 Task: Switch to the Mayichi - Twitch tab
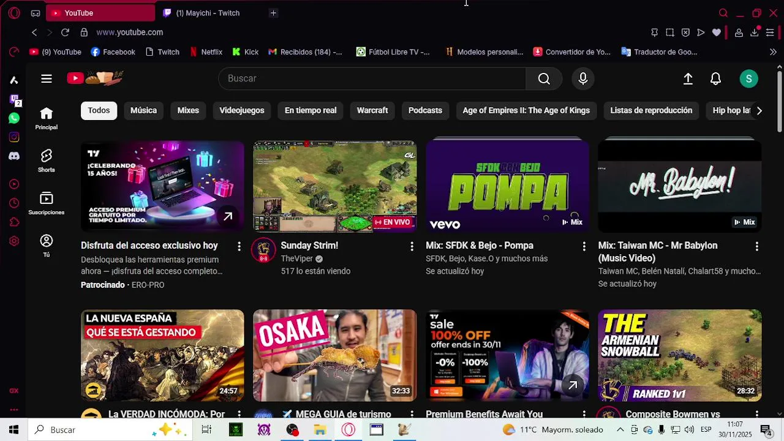(x=207, y=13)
